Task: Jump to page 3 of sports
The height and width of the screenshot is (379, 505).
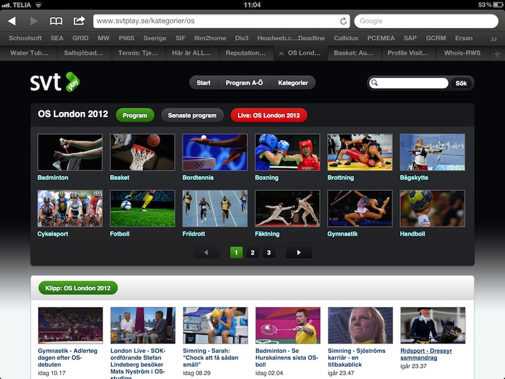Action: (269, 252)
